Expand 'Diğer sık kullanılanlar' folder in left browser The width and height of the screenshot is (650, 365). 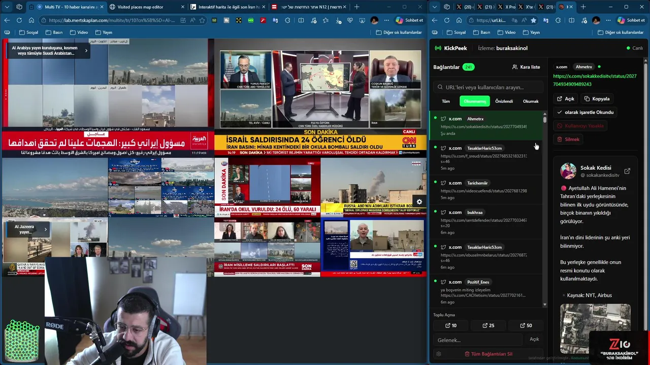(x=399, y=32)
